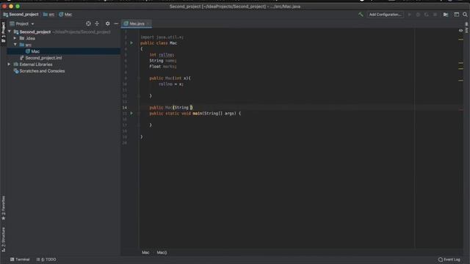The image size is (470, 264).
Task: Hide the Project tool window
Action: 116,23
